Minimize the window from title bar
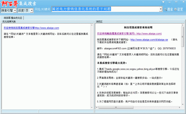 click(x=170, y=2)
